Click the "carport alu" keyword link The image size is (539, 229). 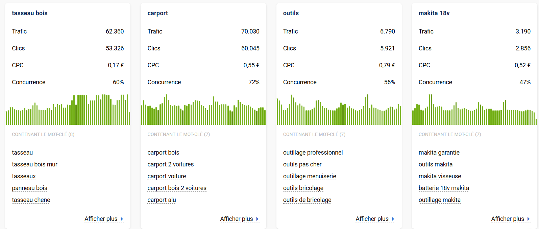[x=162, y=200]
